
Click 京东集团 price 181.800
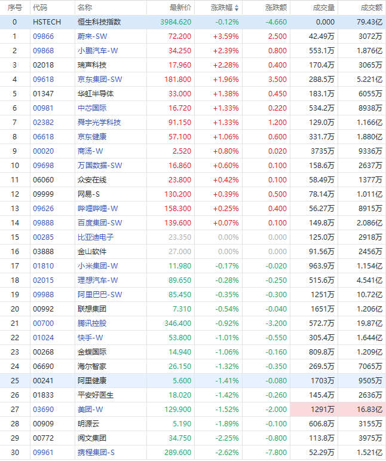177,80
